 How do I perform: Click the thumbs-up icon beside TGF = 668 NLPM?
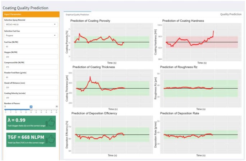coord(50,139)
